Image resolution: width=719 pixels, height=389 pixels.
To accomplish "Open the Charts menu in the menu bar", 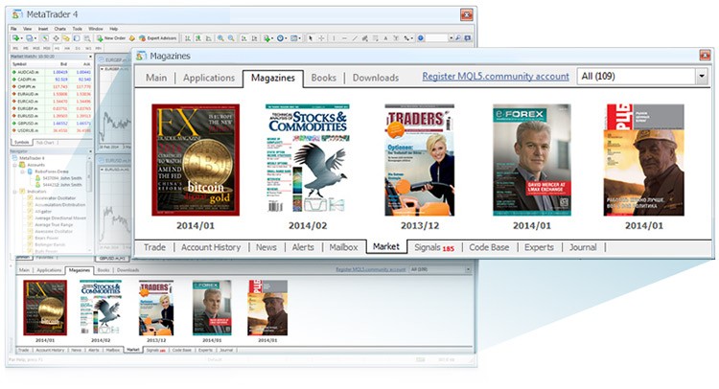I will click(x=59, y=29).
